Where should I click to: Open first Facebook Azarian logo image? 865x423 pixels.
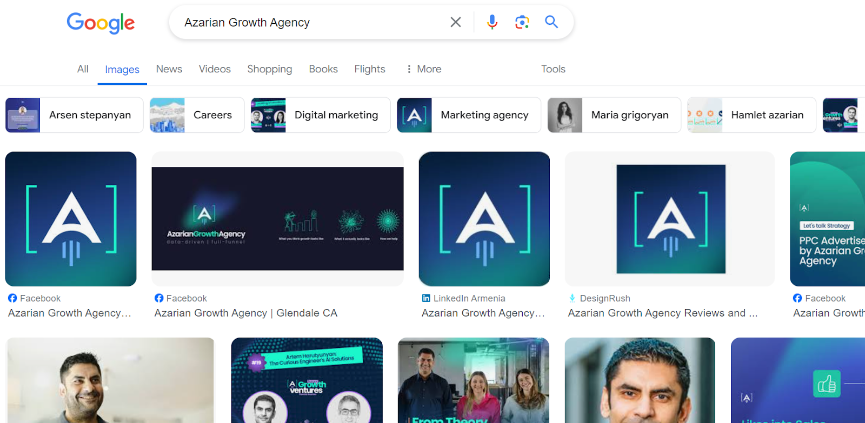[71, 219]
